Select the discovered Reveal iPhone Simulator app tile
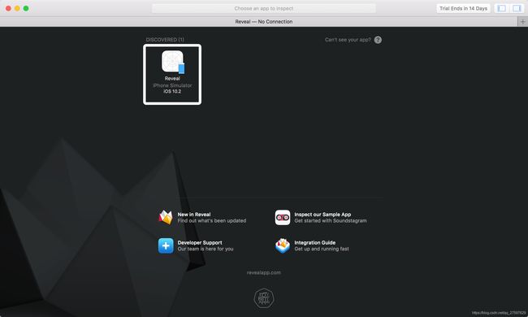The width and height of the screenshot is (528, 317). (x=172, y=75)
